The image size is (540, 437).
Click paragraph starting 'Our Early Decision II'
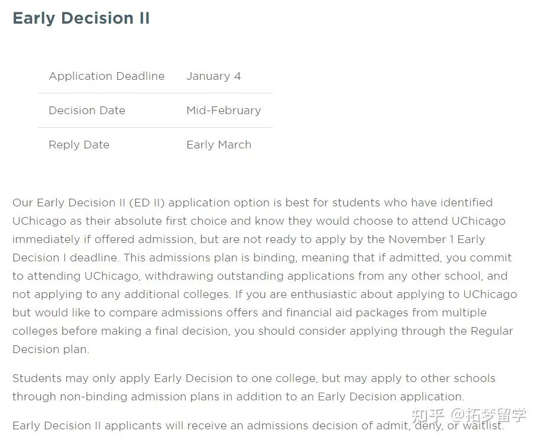pyautogui.click(x=264, y=276)
